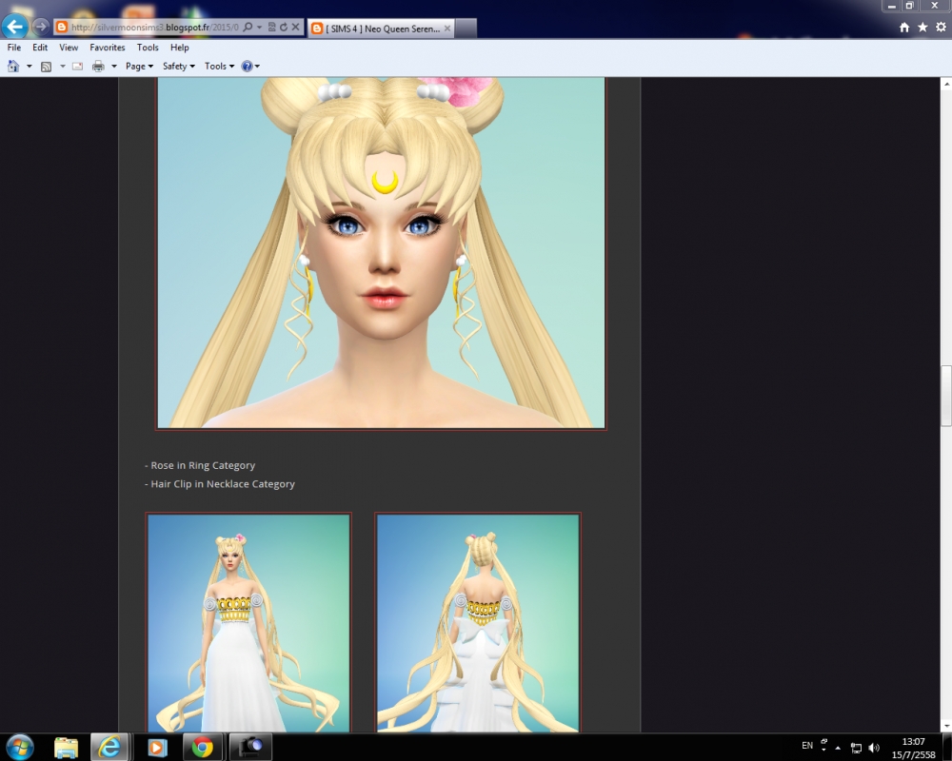Open the media player taskbar icon
The width and height of the screenshot is (952, 761).
point(157,747)
